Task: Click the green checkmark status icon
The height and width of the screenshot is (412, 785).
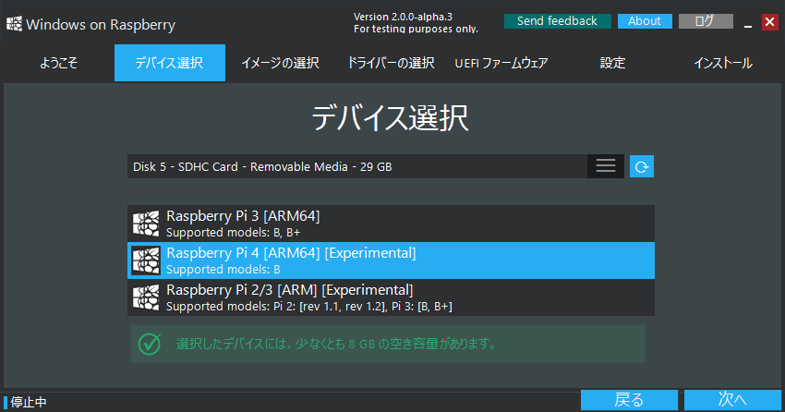Action: 150,345
